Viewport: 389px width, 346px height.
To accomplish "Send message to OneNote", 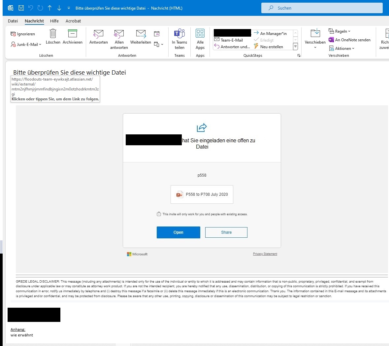I will (x=350, y=40).
